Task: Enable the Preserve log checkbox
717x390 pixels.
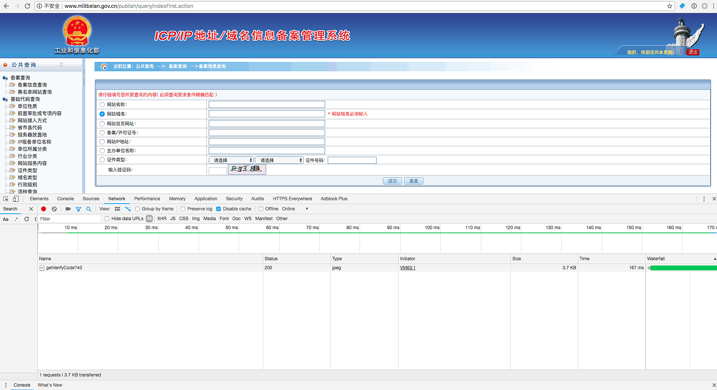Action: [183, 209]
